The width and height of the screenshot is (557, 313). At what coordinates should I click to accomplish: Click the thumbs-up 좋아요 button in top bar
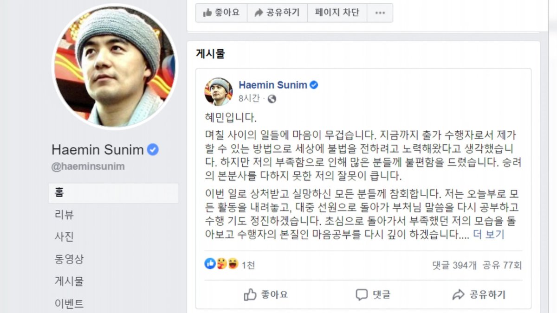221,13
